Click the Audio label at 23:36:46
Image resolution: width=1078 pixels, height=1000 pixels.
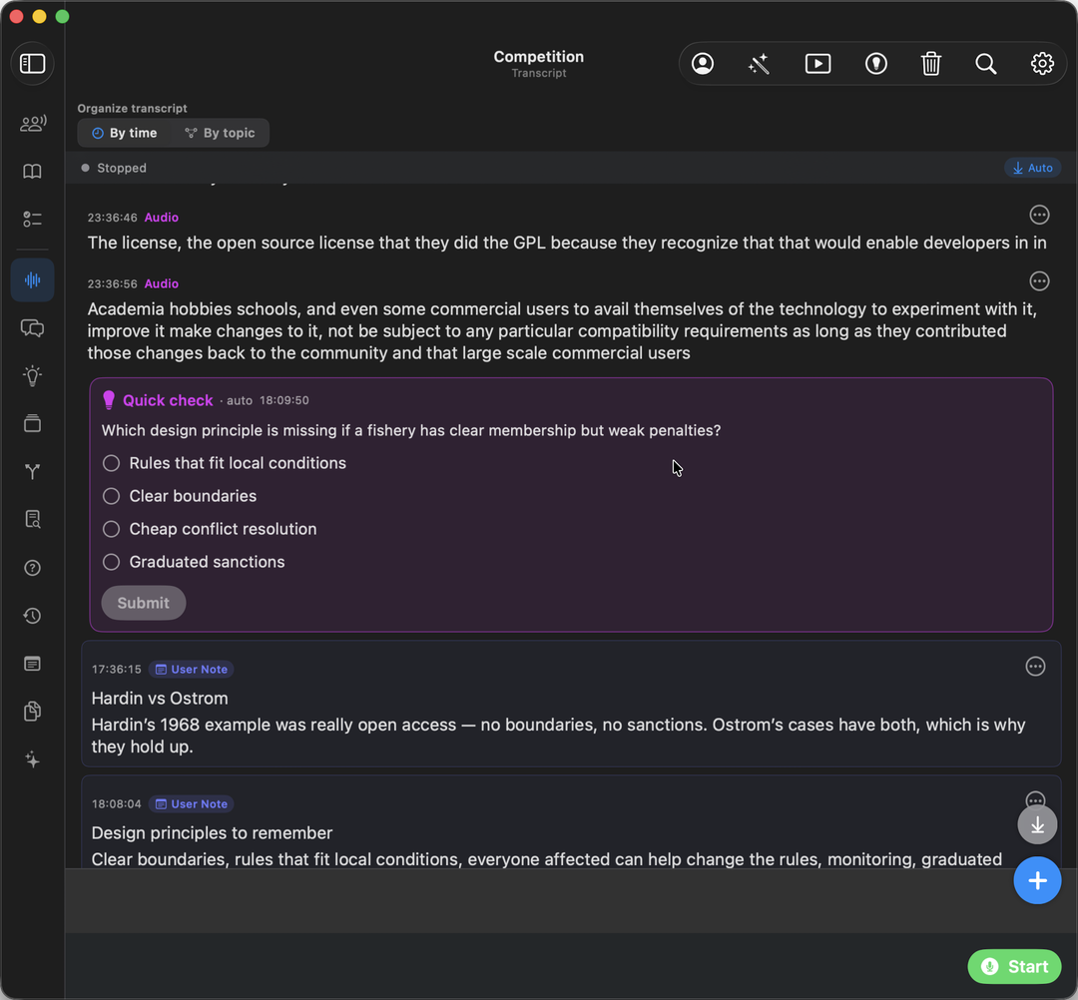162,218
